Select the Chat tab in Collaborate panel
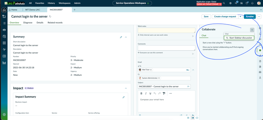This screenshot has width=263, height=120. [x=204, y=36]
